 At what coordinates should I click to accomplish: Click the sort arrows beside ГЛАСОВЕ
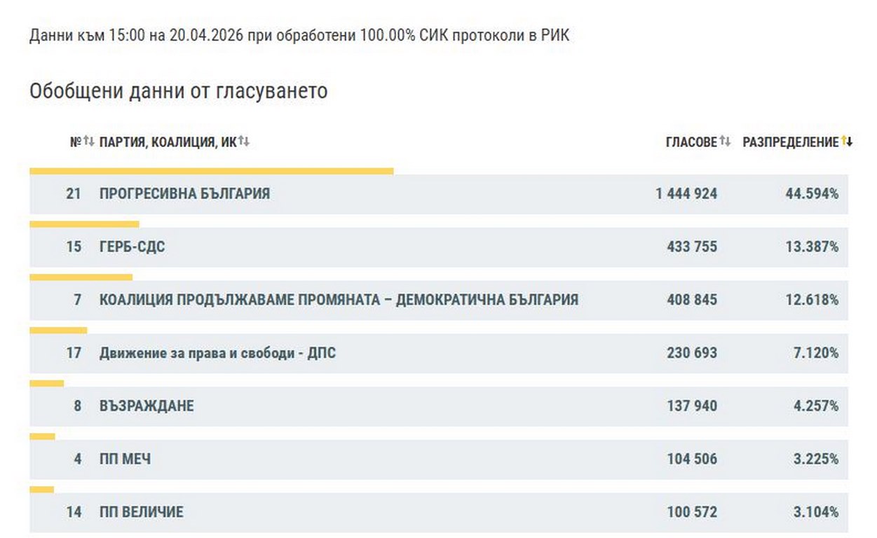(725, 142)
